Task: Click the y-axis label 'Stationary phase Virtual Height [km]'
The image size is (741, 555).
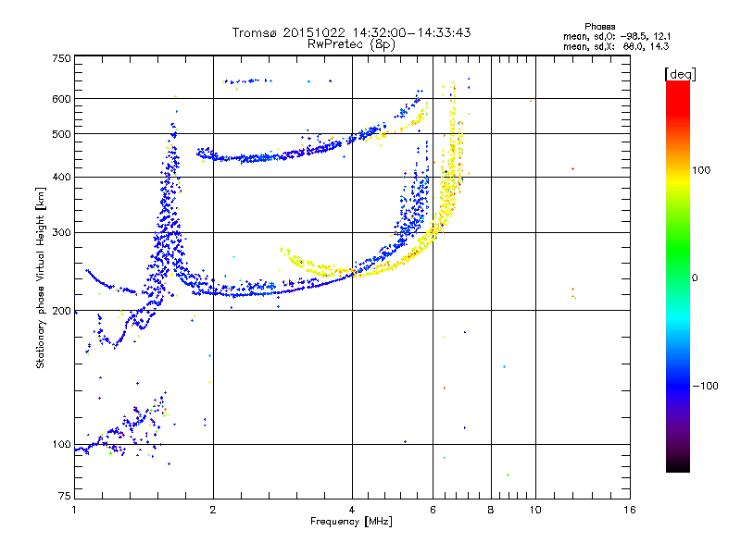Action: [x=41, y=277]
